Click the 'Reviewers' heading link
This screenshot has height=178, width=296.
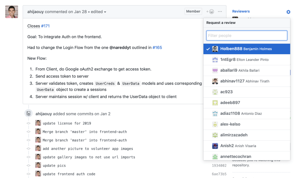241,11
